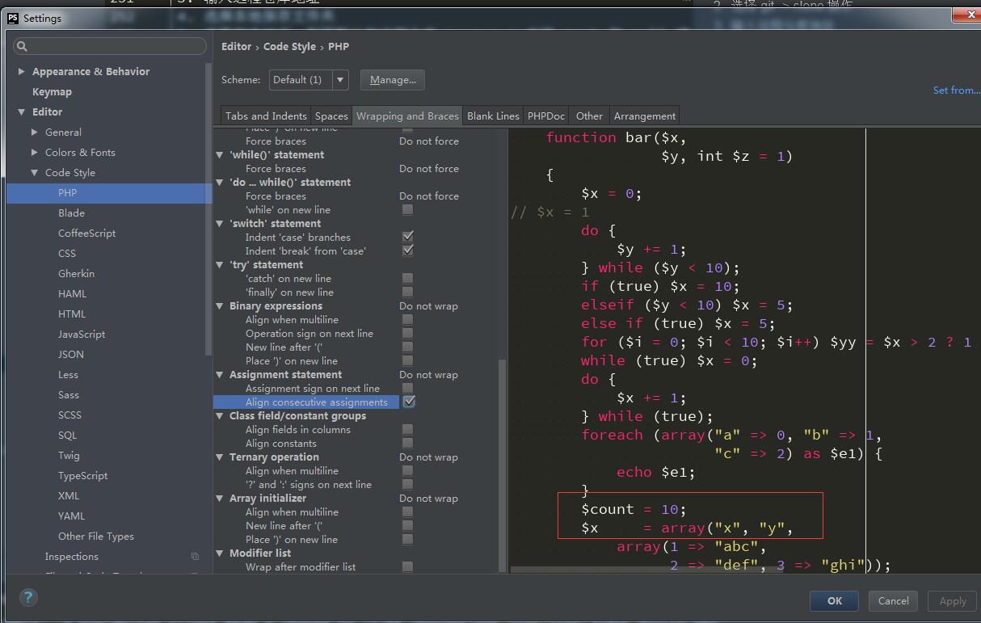Click the search magnifier icon in settings
The width and height of the screenshot is (981, 623).
point(22,47)
